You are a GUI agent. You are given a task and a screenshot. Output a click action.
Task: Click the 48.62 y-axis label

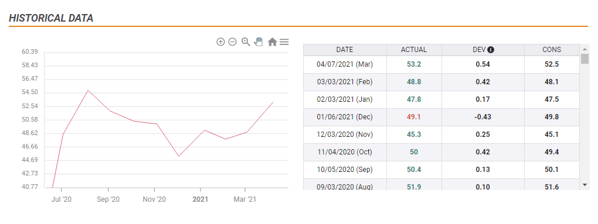tap(30, 133)
